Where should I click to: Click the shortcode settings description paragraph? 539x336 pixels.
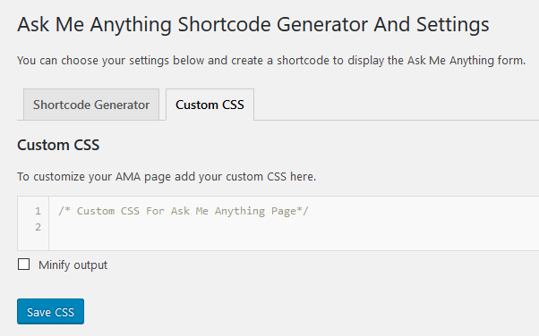pyautogui.click(x=271, y=61)
